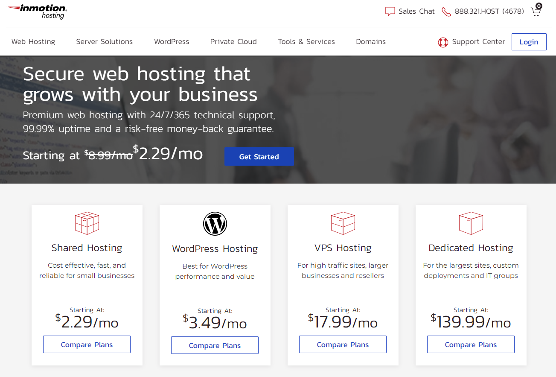Open the Private Cloud menu
The height and width of the screenshot is (377, 556).
click(233, 42)
